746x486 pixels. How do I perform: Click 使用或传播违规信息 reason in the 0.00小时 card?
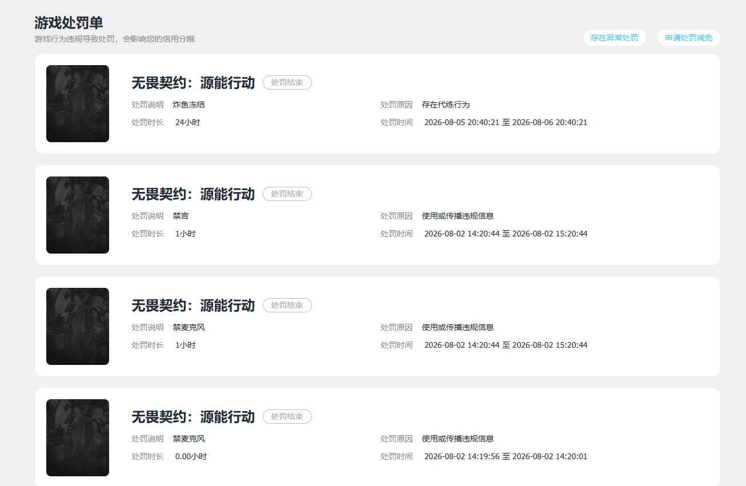458,439
